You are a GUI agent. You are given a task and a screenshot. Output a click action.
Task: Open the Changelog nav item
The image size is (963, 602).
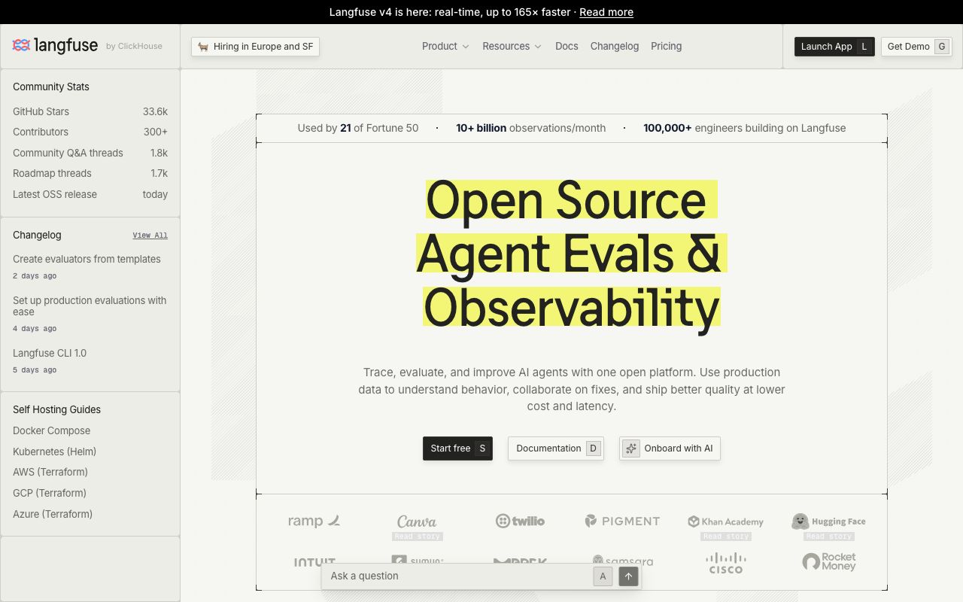pos(615,47)
